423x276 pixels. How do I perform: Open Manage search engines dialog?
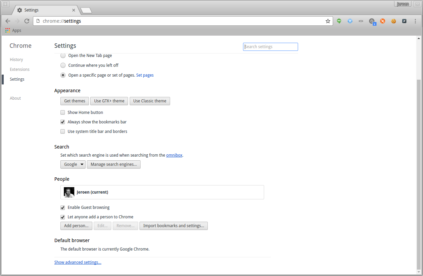(x=114, y=164)
